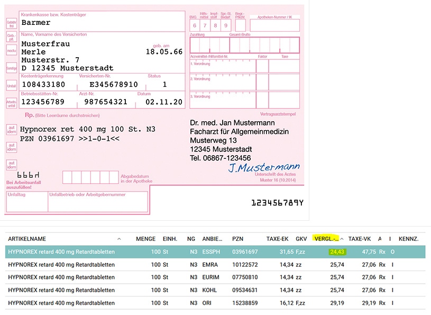Sort table by EINH. column header

[x=170, y=239]
